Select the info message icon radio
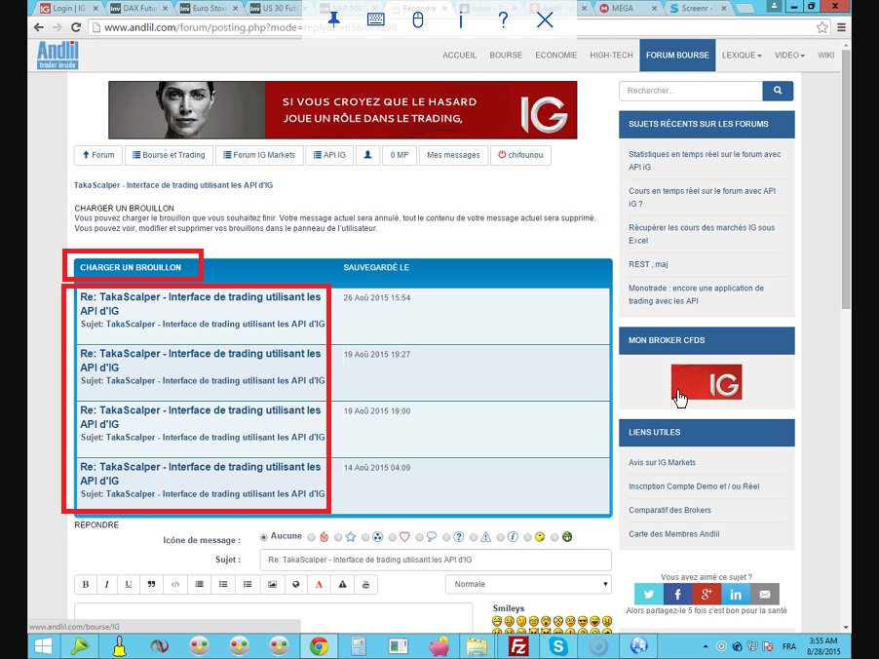 [x=501, y=537]
